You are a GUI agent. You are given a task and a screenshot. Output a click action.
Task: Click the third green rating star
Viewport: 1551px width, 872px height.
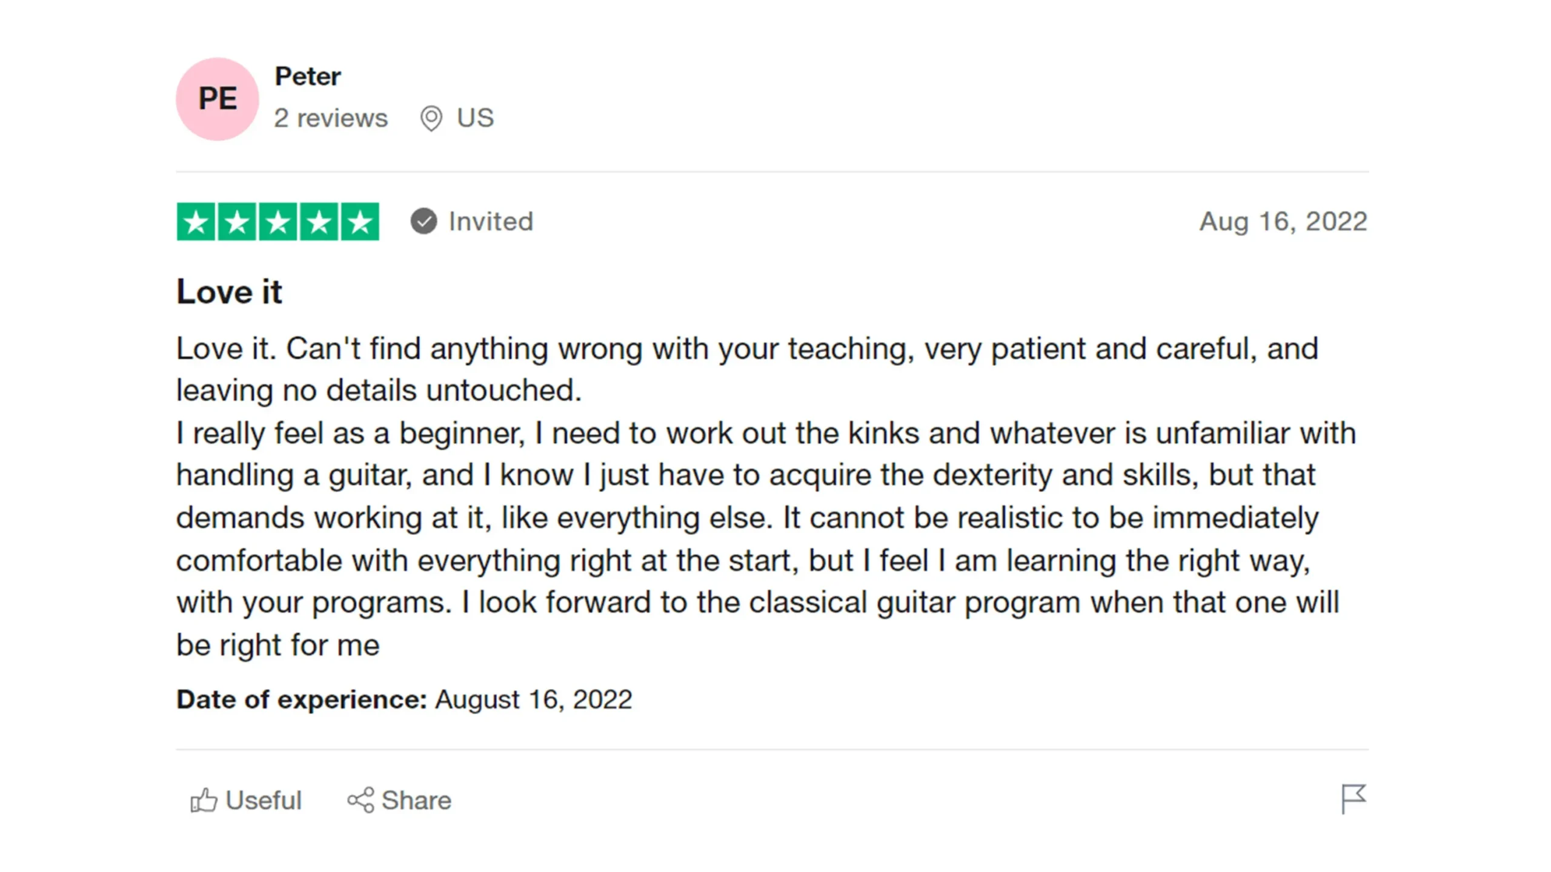pos(278,222)
